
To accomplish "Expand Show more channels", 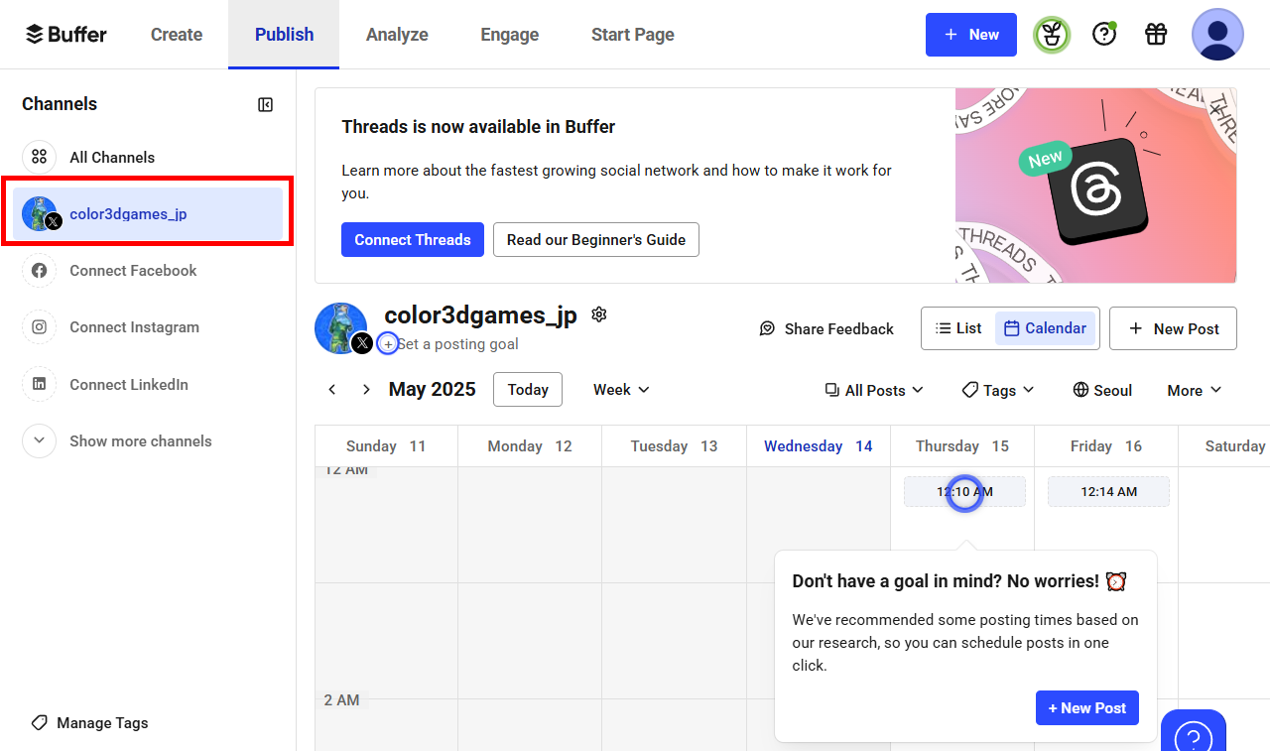I will click(x=148, y=440).
